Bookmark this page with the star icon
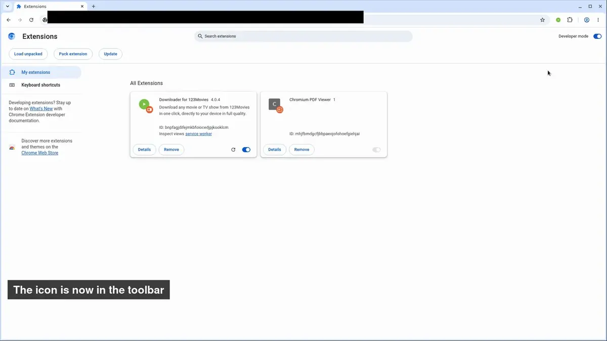 542,20
